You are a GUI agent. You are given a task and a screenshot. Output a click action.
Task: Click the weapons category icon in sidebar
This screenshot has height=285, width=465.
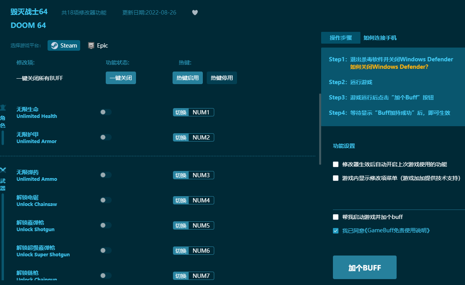pos(3,170)
